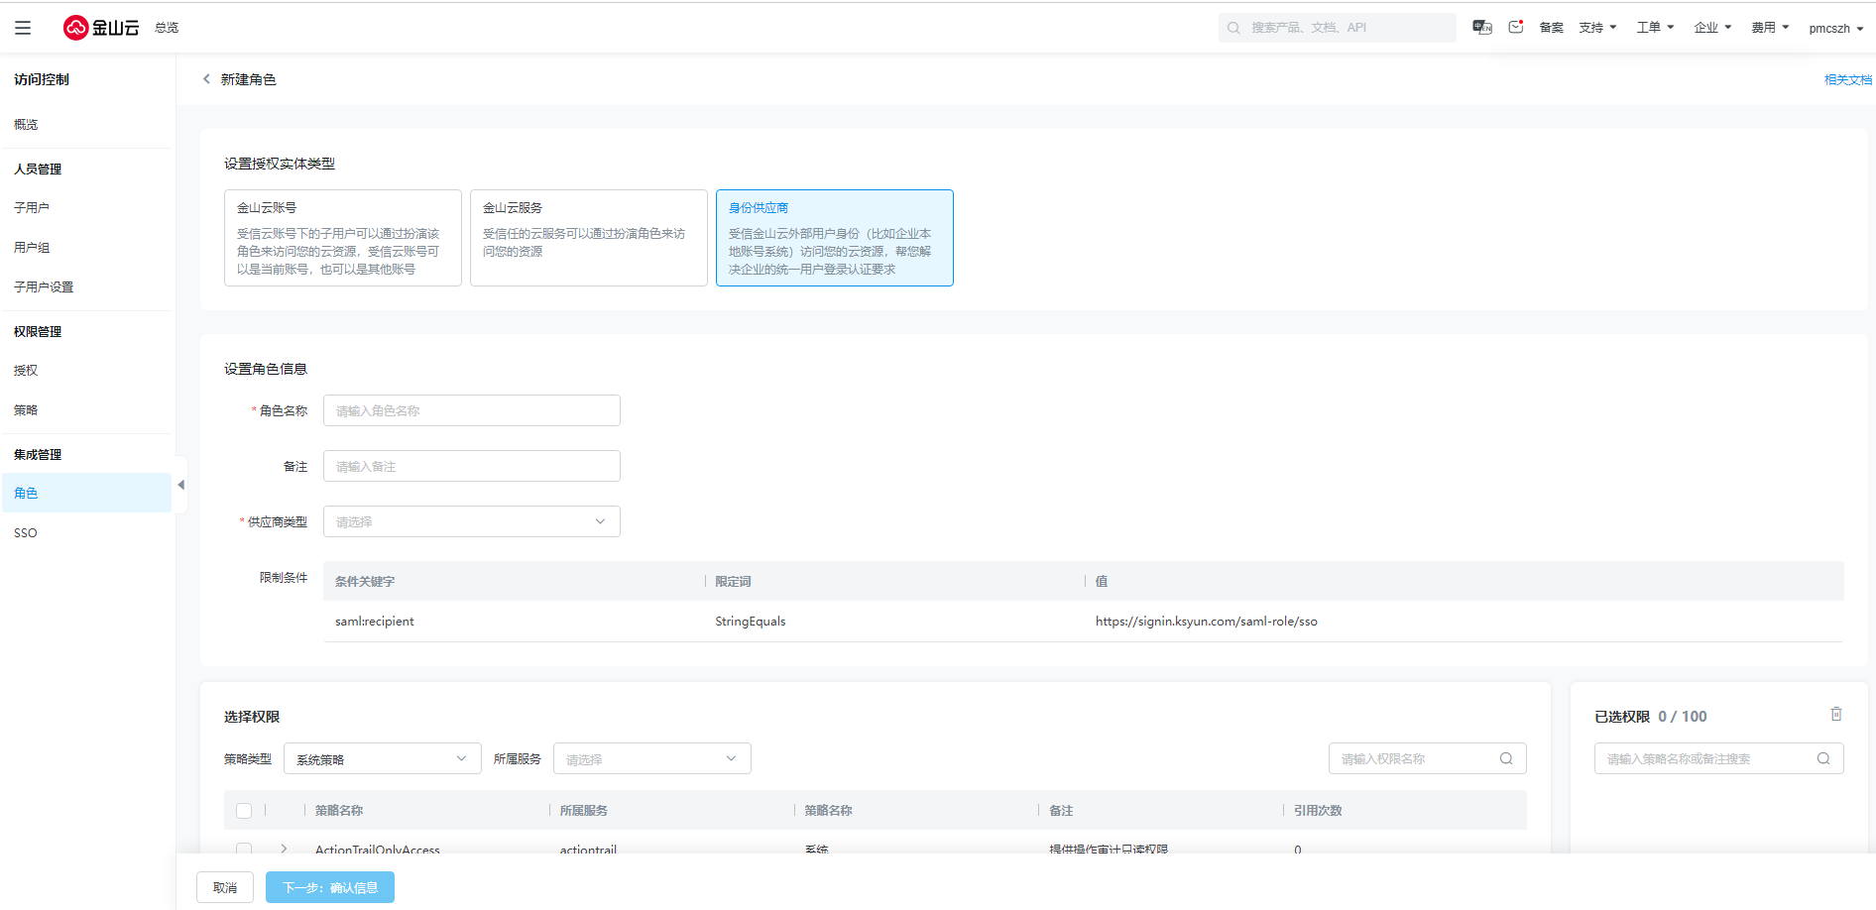
Task: Open the 供应商类型 dropdown
Action: 471,521
